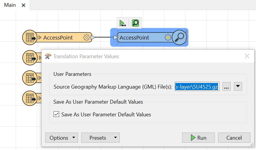256x150 pixels.
Task: Select the orange AccessPoint reader label
Action: pos(58,38)
